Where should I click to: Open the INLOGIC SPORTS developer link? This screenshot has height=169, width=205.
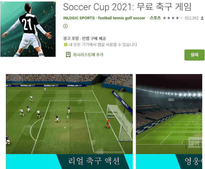pyautogui.click(x=104, y=18)
